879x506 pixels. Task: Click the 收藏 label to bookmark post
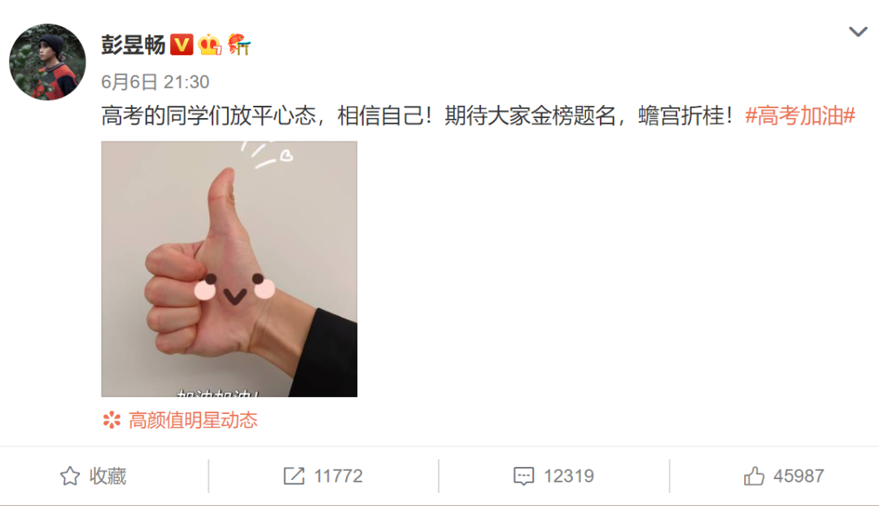(107, 476)
